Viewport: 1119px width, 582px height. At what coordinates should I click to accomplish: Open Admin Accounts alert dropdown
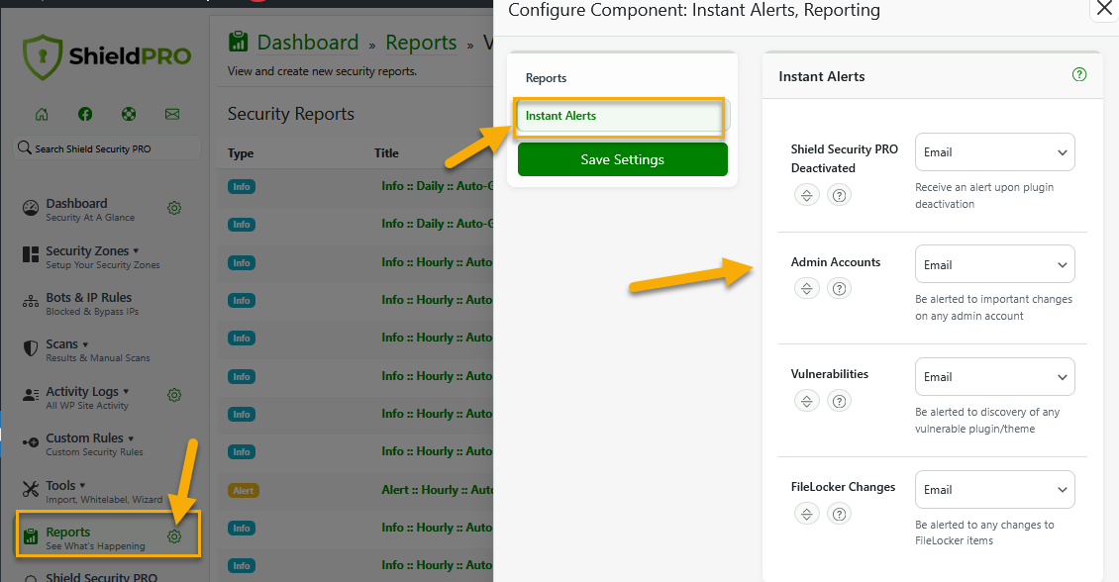click(x=995, y=264)
